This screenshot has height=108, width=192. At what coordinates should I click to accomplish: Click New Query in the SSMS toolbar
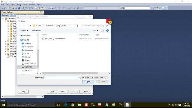click(27, 8)
